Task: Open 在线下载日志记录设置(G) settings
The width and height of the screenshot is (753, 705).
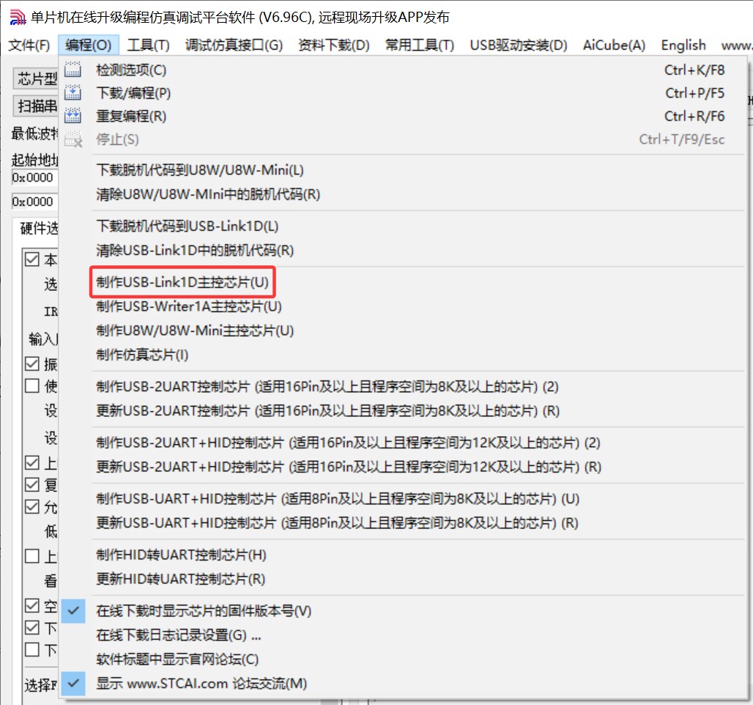Action: click(x=179, y=635)
